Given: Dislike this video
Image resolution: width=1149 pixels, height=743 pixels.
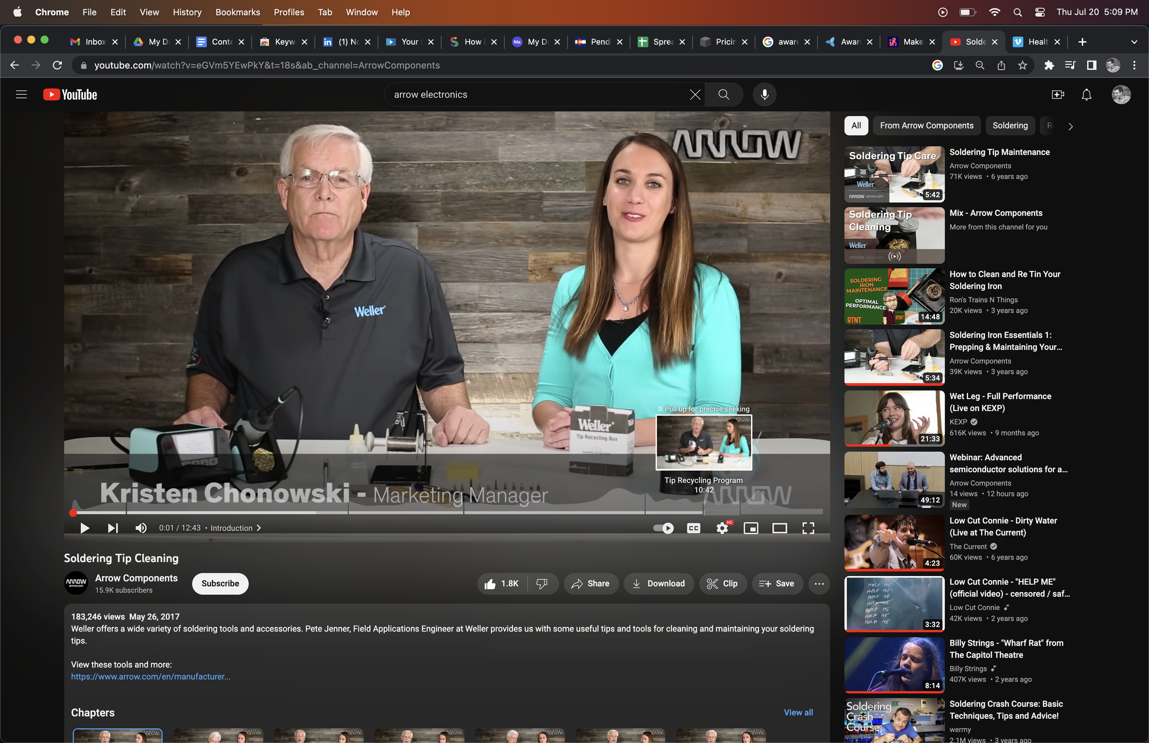Looking at the screenshot, I should tap(541, 584).
